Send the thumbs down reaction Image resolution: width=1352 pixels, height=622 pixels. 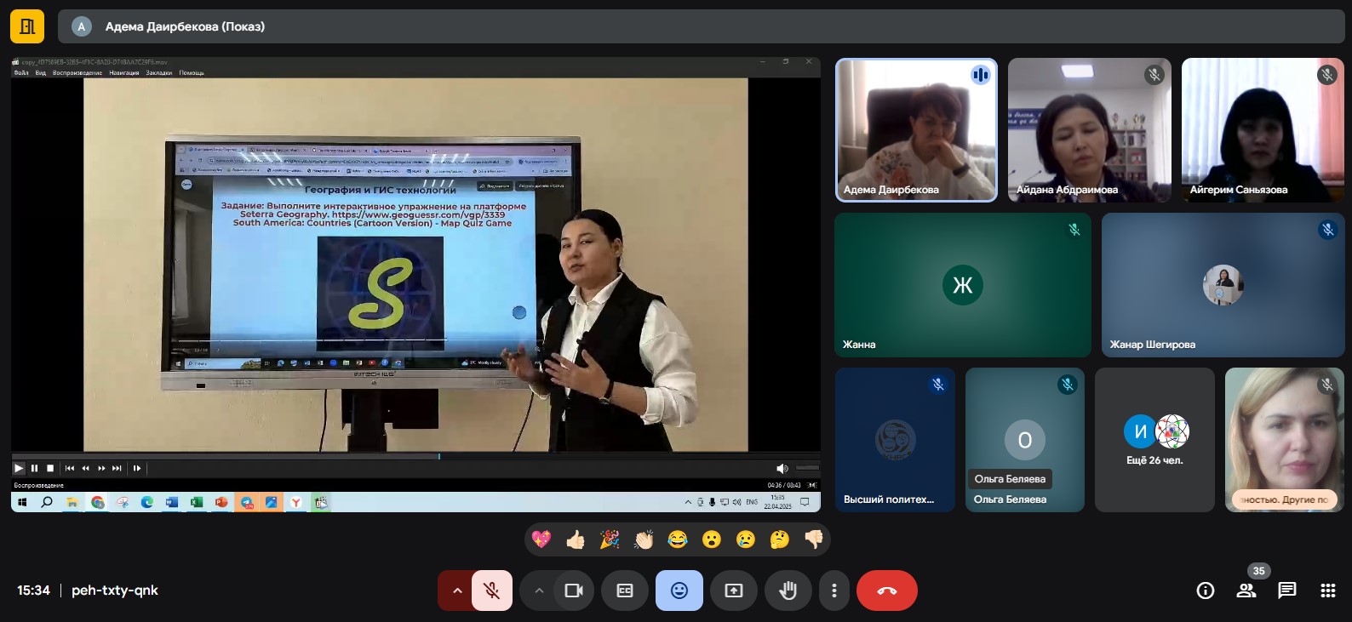813,539
